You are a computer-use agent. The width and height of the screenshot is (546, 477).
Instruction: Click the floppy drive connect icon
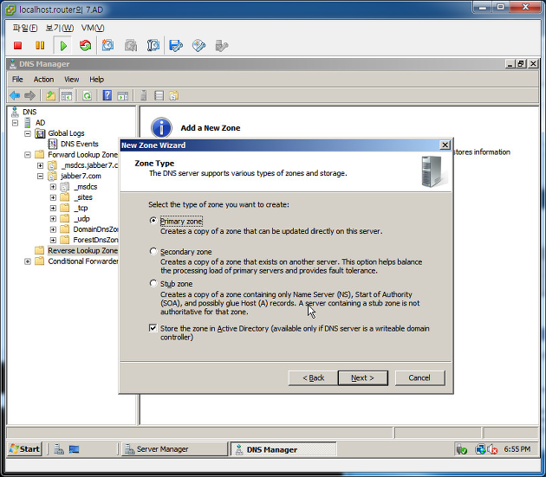tap(176, 46)
